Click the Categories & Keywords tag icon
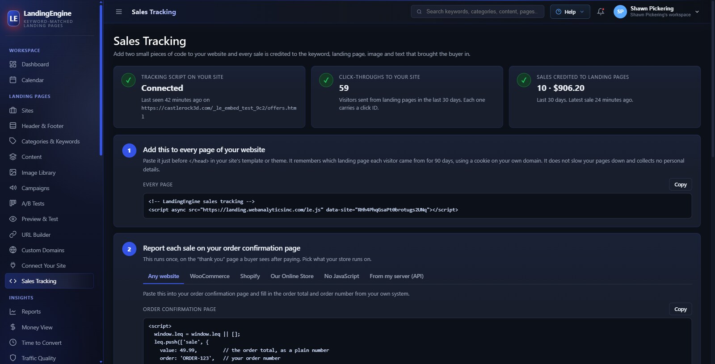This screenshot has height=364, width=715. pos(13,141)
